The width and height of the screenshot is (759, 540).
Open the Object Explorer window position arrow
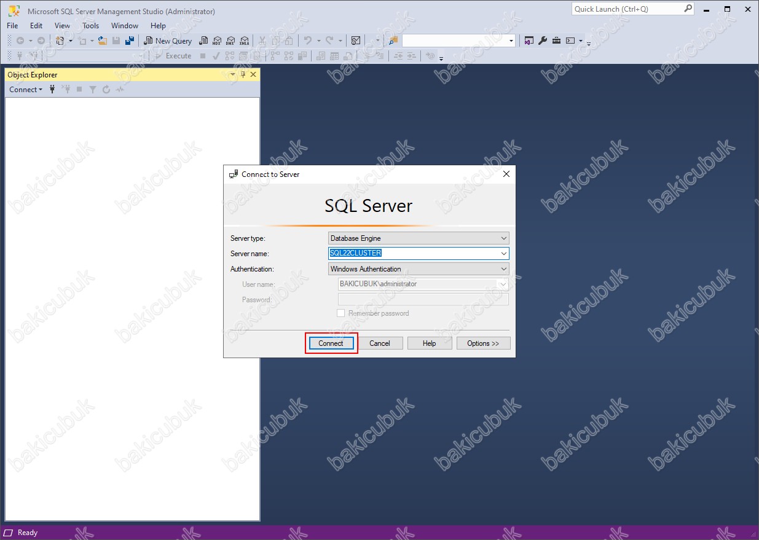pyautogui.click(x=233, y=74)
